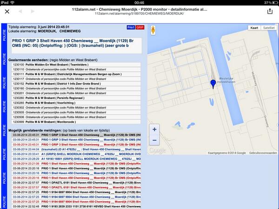This screenshot has height=209, width=279.
Task: Select row 1230111 Districtelijk Managementteam Bergen op Zoom
Action: (x=76, y=74)
